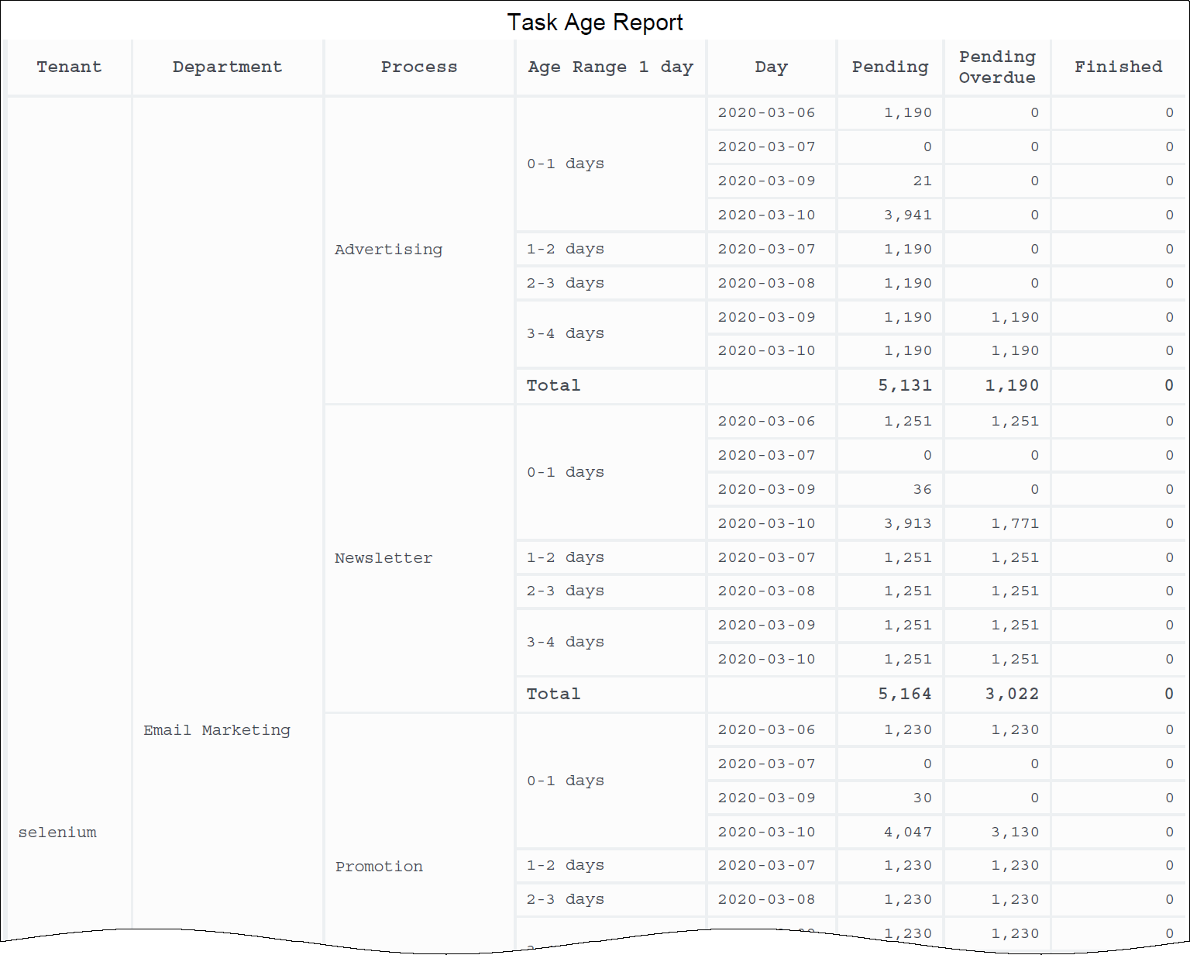
Task: Click the Tenant column header
Action: click(x=69, y=67)
